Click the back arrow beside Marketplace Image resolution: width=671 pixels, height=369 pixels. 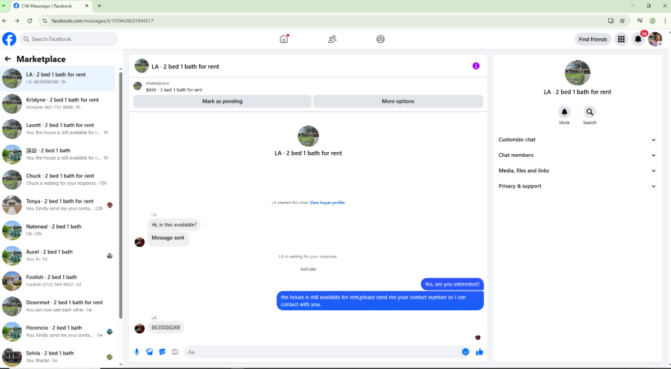point(8,59)
